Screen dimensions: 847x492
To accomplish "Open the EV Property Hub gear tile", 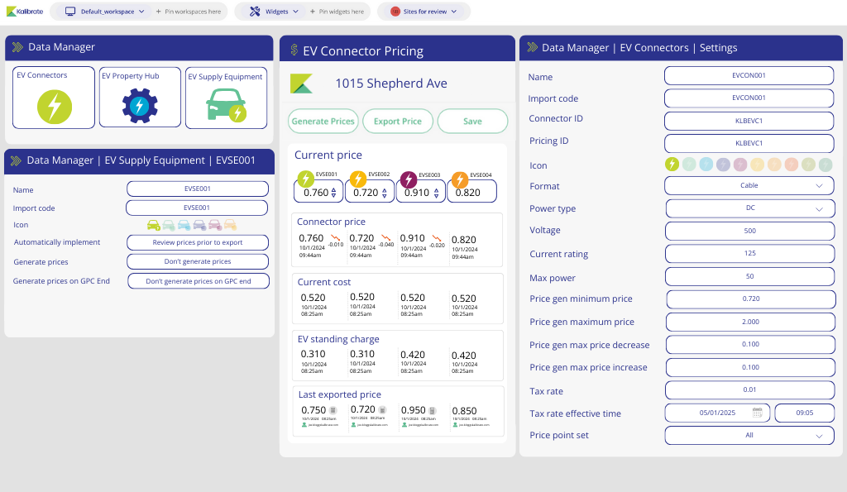I will (140, 106).
